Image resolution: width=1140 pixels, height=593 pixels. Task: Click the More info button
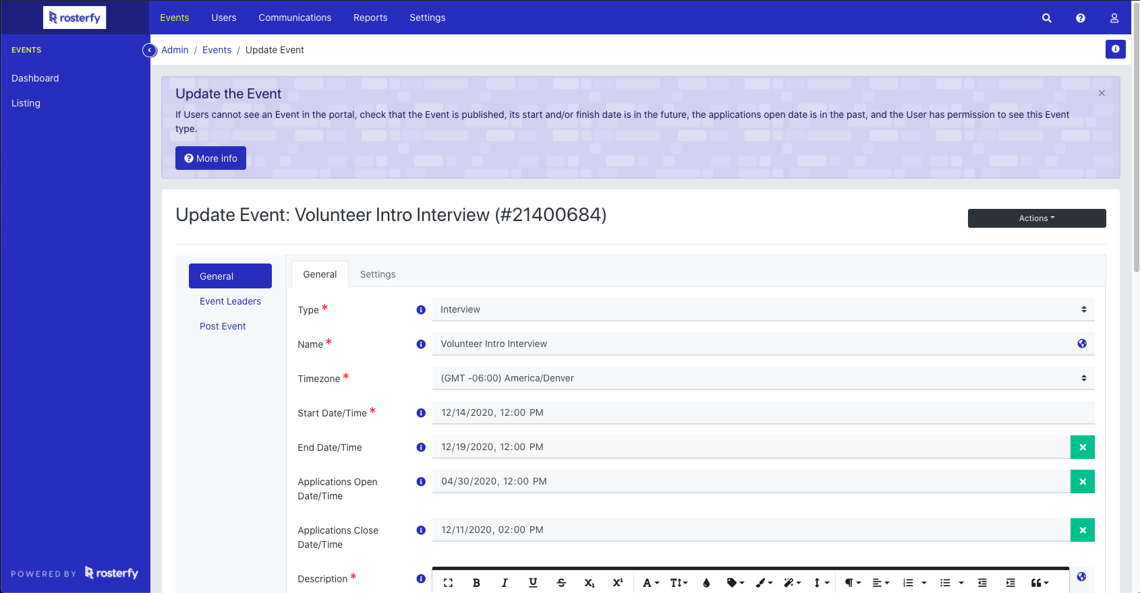[x=210, y=158]
